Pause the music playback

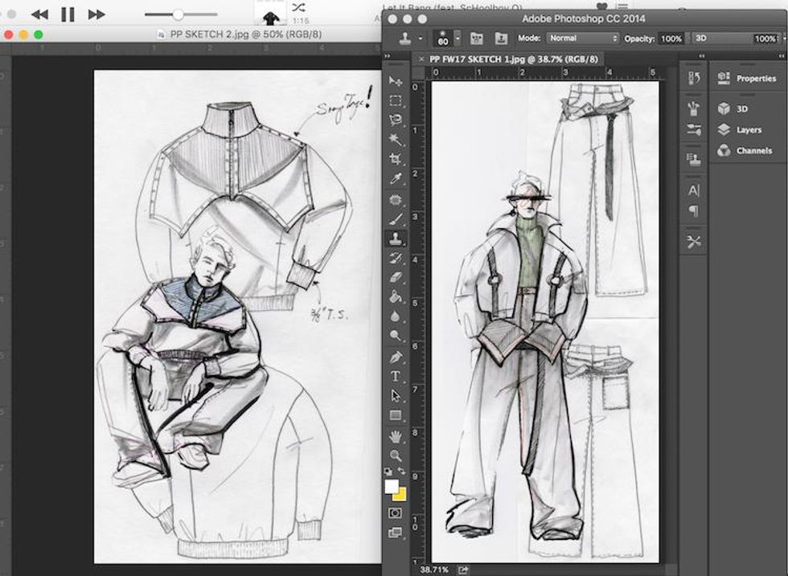[68, 14]
